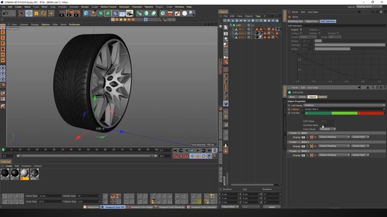
Task: Open Edit Render Settings icon
Action: (77, 13)
